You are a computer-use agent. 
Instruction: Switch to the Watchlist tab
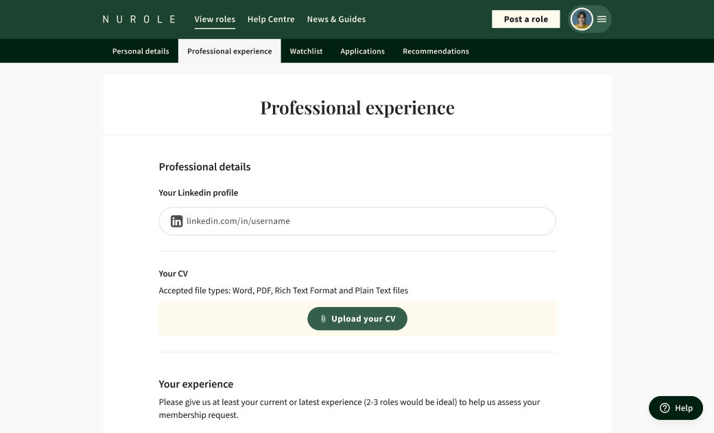[x=306, y=51]
